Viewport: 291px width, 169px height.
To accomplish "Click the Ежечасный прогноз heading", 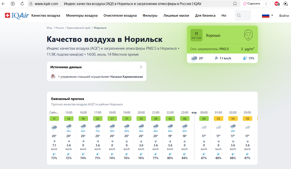I will [68, 99].
